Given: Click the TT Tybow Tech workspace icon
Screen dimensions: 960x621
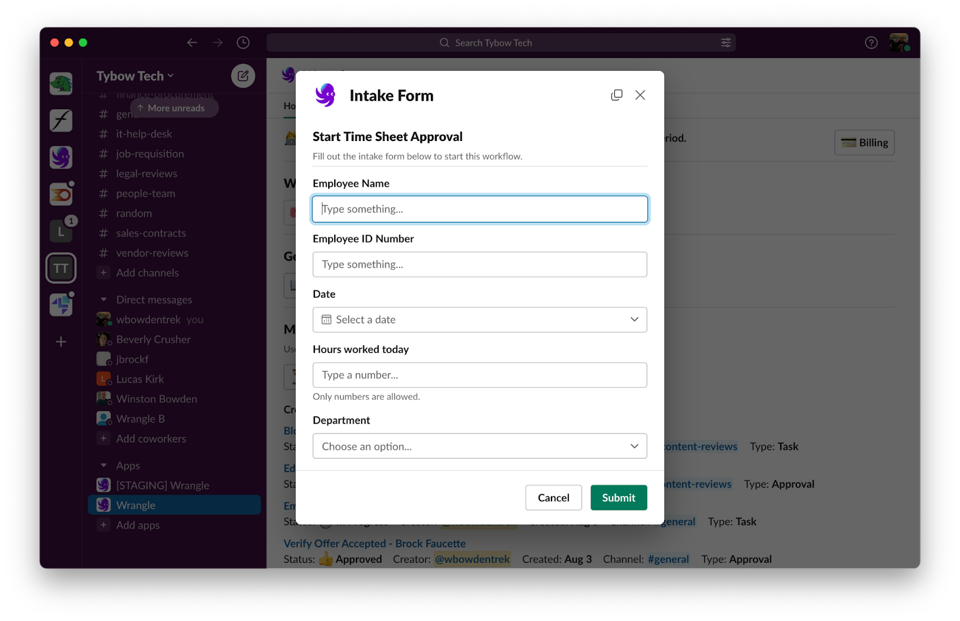Looking at the screenshot, I should [x=61, y=268].
